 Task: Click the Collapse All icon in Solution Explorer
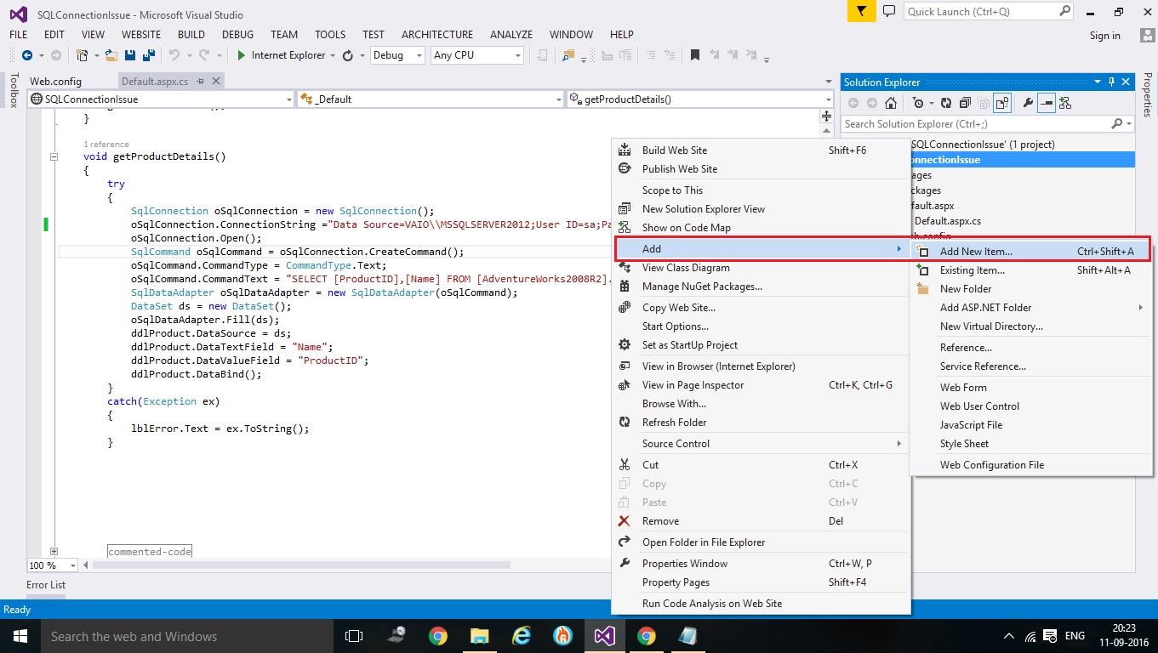pos(965,103)
